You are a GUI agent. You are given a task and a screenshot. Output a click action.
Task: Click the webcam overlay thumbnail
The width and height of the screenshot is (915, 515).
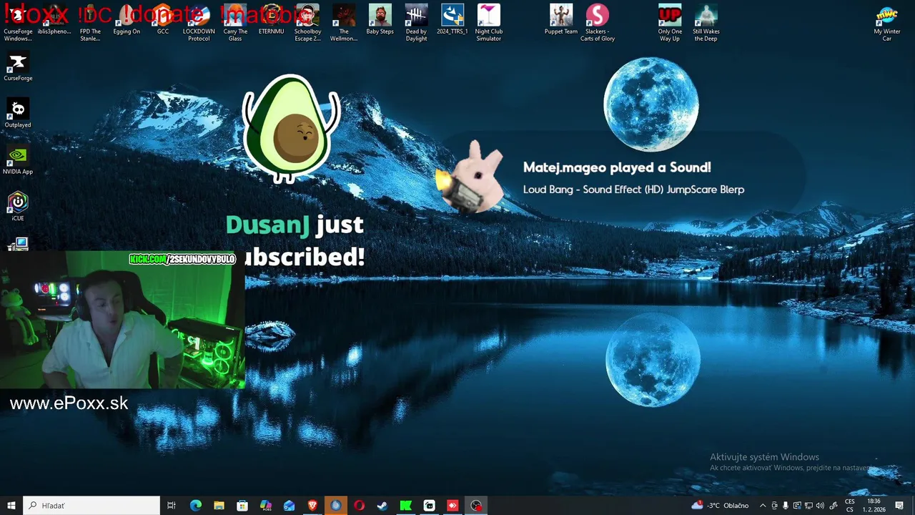point(122,320)
